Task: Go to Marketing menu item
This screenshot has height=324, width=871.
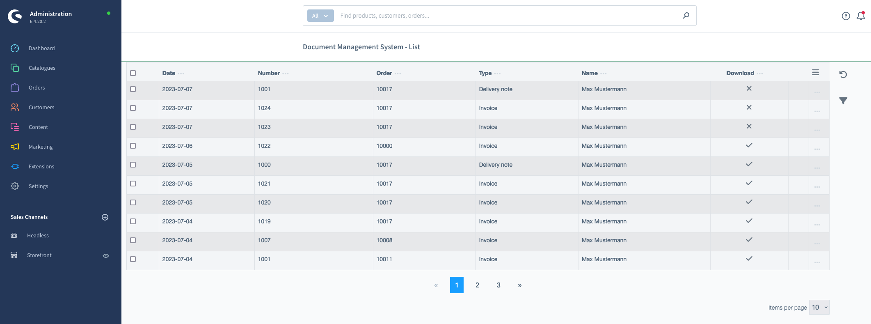Action: point(41,147)
